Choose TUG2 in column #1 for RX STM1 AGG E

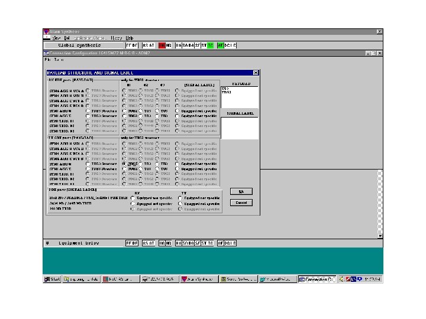coord(124,116)
